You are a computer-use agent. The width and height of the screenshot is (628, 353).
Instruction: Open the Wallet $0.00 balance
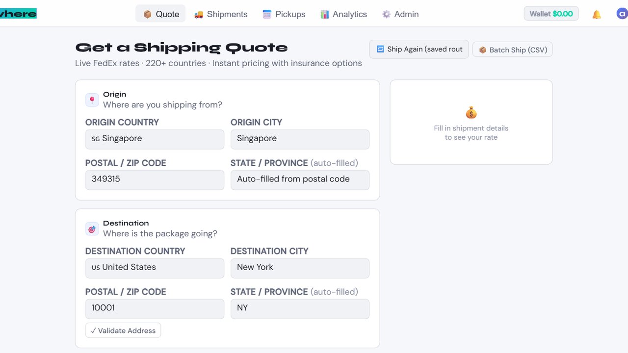pyautogui.click(x=551, y=14)
